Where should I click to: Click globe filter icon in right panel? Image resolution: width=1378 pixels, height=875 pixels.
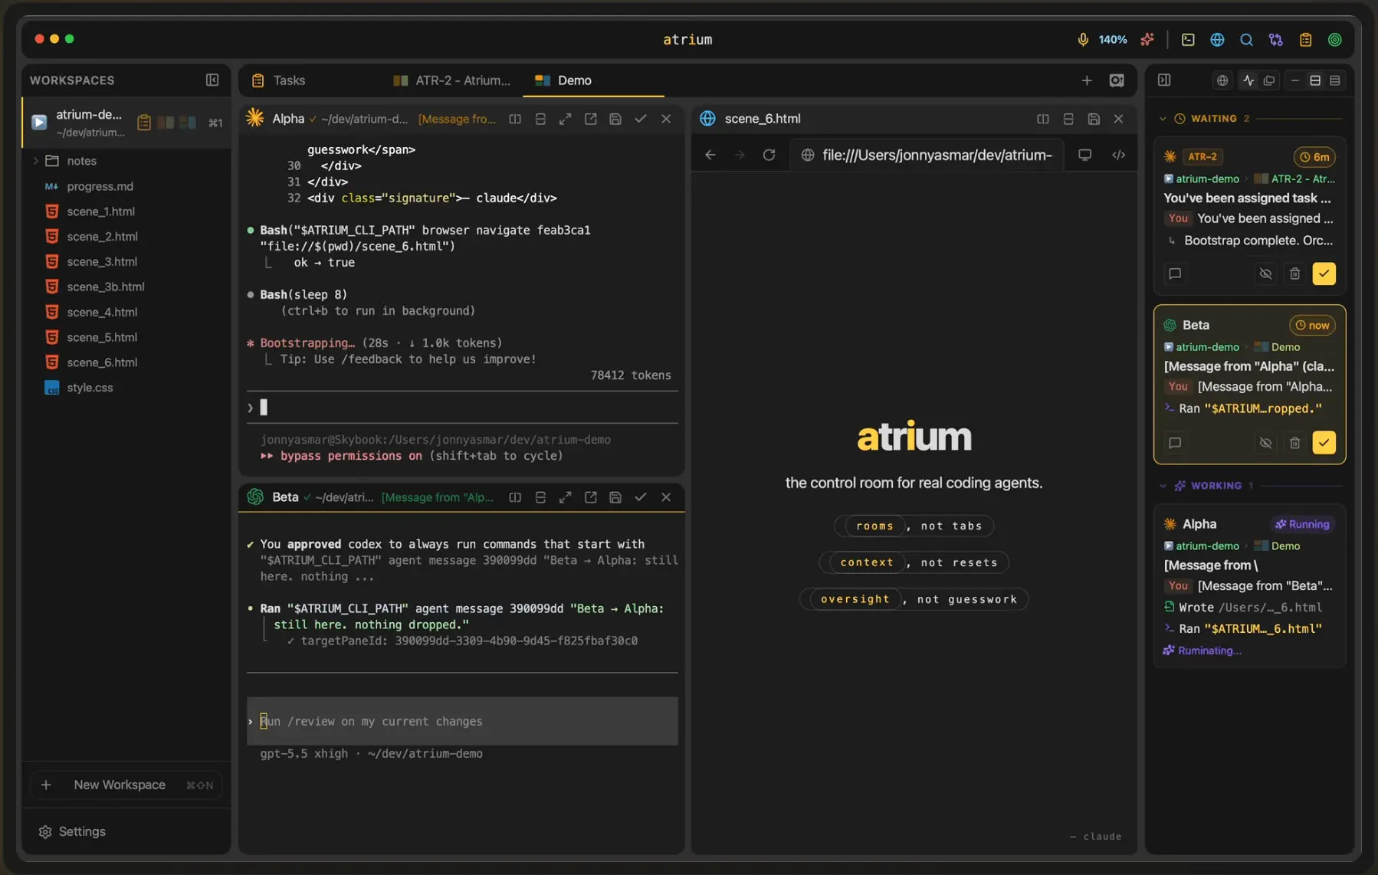1222,80
